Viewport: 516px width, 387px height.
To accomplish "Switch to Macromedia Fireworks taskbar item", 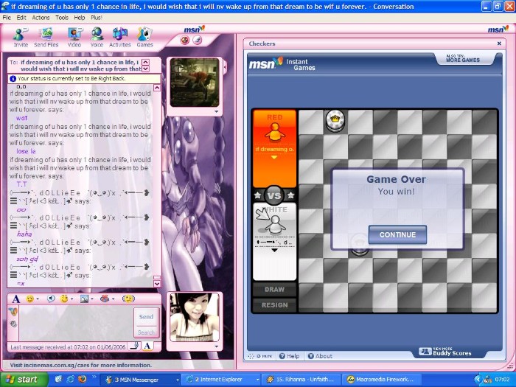I will (x=382, y=380).
